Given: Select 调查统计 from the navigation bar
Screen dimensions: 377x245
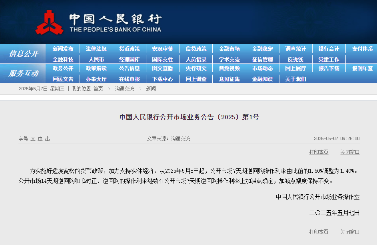Looking at the screenshot, I should coord(295,49).
